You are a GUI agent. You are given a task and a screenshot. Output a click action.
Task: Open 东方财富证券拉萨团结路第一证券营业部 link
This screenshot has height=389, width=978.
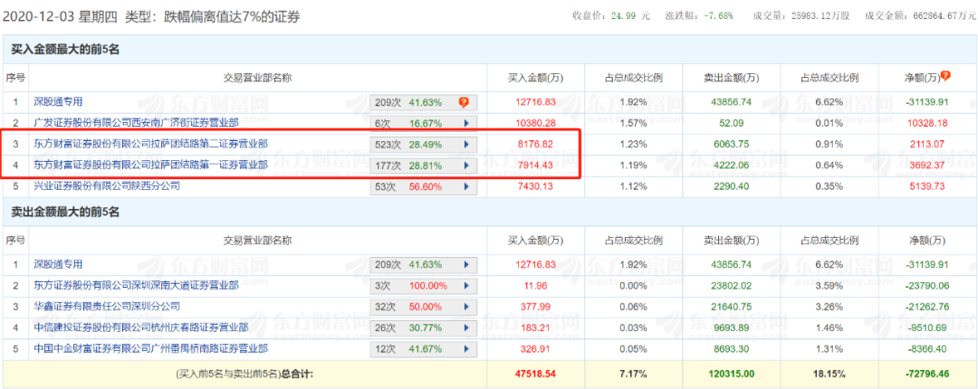click(151, 166)
